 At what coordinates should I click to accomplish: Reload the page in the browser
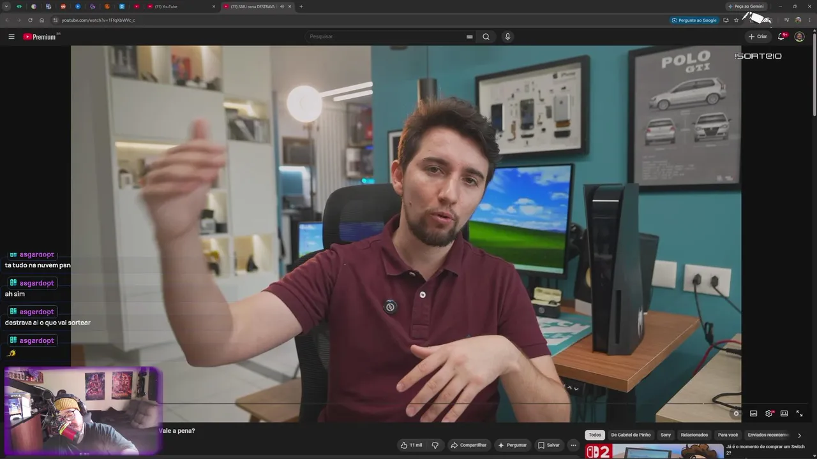[30, 20]
